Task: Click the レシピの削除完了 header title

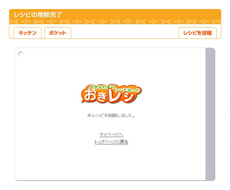Action: (x=38, y=15)
